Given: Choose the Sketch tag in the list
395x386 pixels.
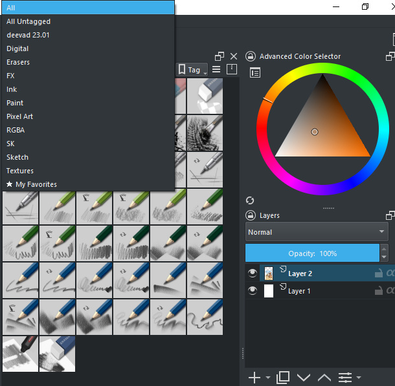Looking at the screenshot, I should tap(17, 157).
